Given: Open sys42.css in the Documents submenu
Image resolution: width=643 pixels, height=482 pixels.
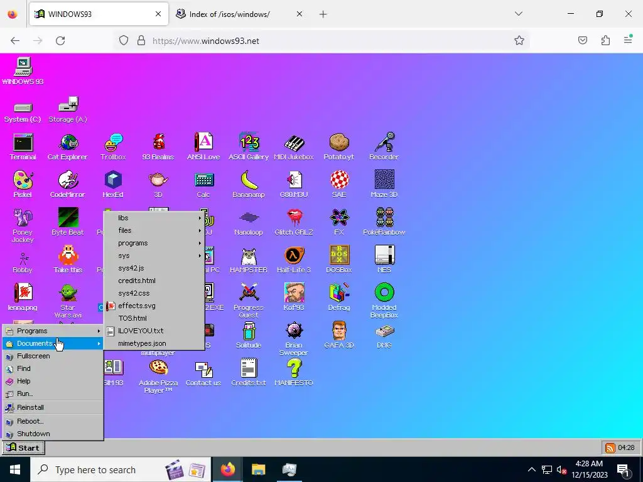Looking at the screenshot, I should pos(154,294).
